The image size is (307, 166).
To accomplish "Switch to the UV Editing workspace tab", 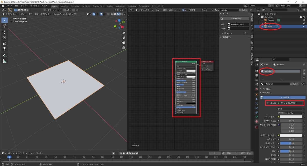I will point(86,6).
